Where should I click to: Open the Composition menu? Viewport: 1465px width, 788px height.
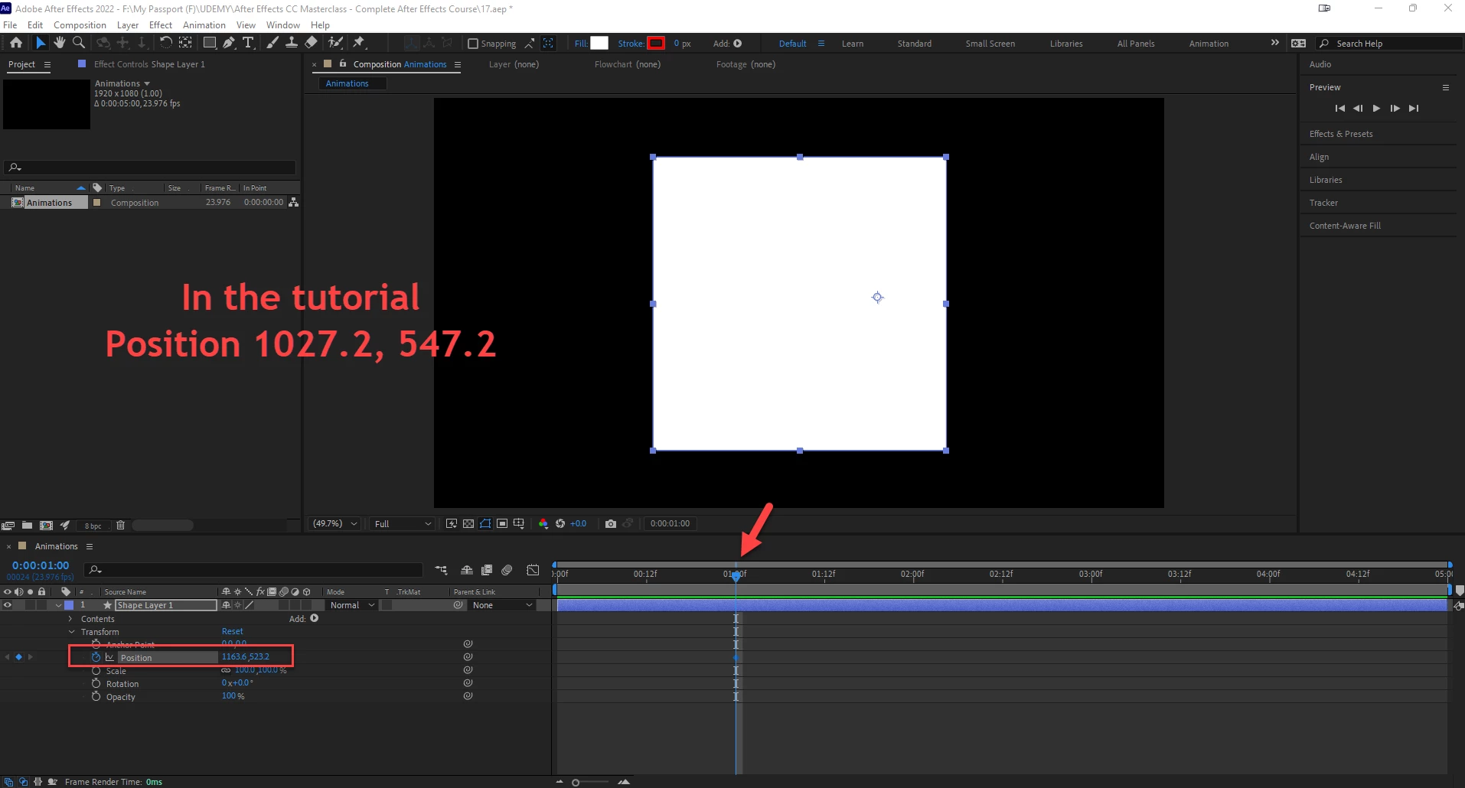tap(80, 25)
